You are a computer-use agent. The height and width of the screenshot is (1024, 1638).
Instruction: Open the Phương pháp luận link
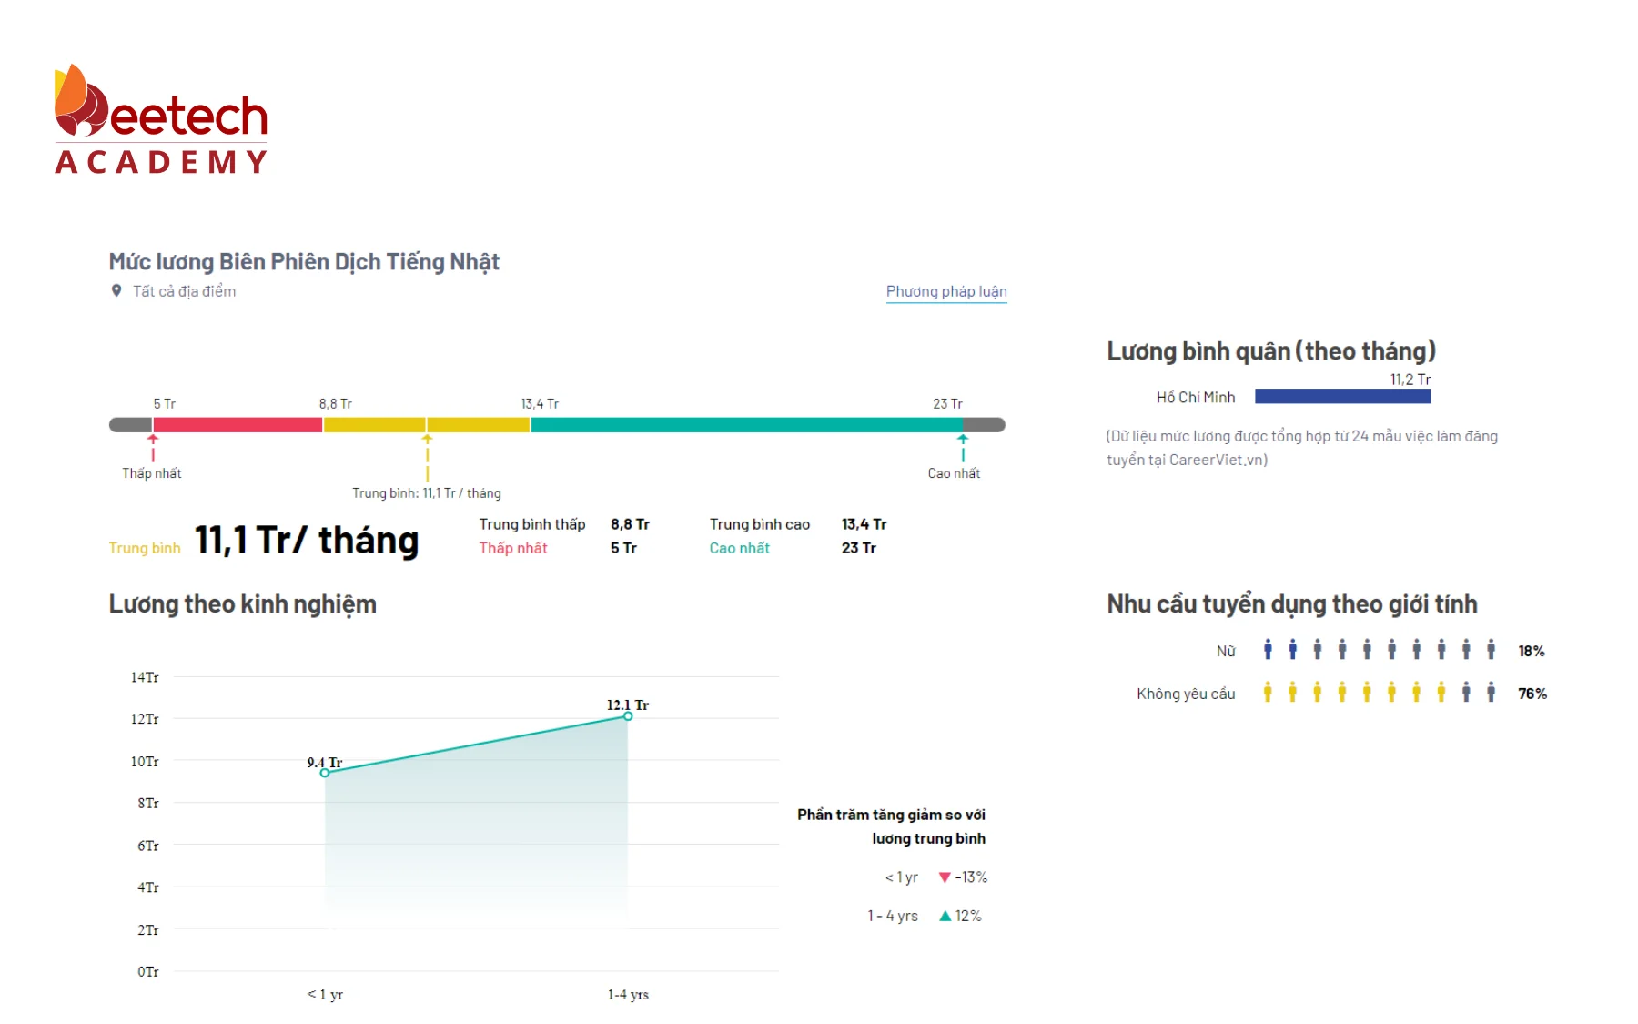click(946, 291)
